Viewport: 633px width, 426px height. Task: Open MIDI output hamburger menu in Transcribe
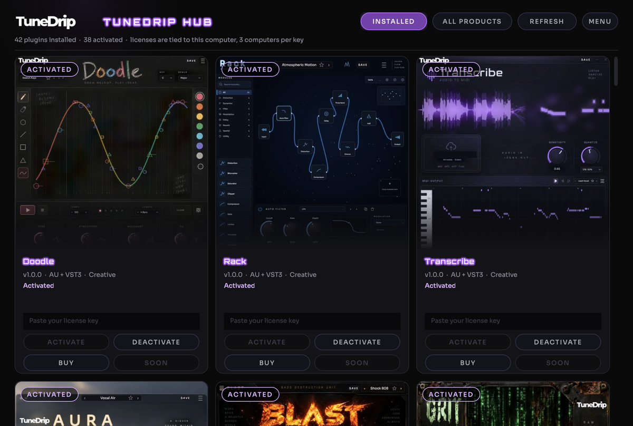pos(602,181)
